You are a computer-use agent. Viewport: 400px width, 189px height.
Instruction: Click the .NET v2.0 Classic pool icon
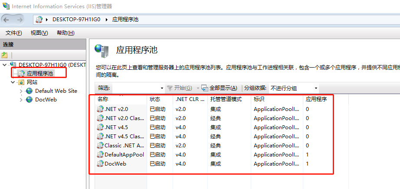click(x=100, y=118)
